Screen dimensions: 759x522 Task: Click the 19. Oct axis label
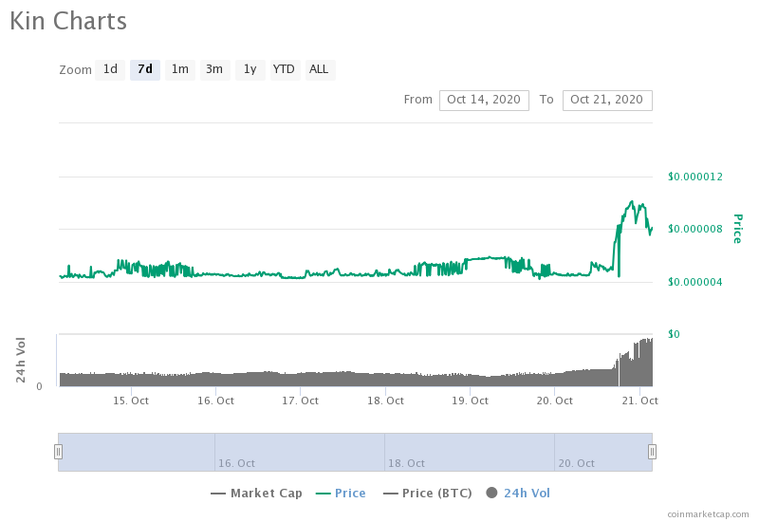pyautogui.click(x=470, y=401)
